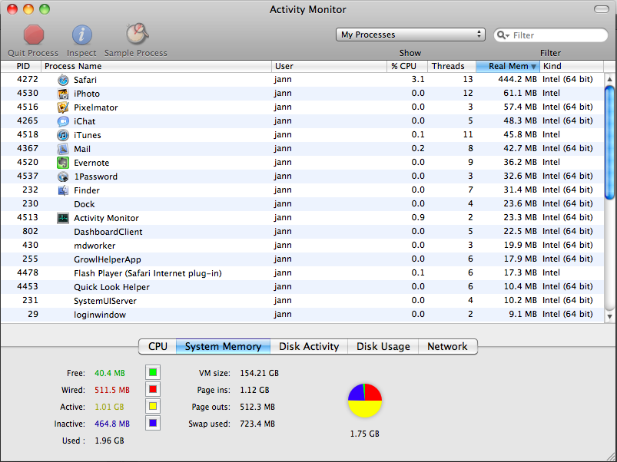Switch to the CPU tab
The height and width of the screenshot is (462, 617).
pyautogui.click(x=158, y=347)
